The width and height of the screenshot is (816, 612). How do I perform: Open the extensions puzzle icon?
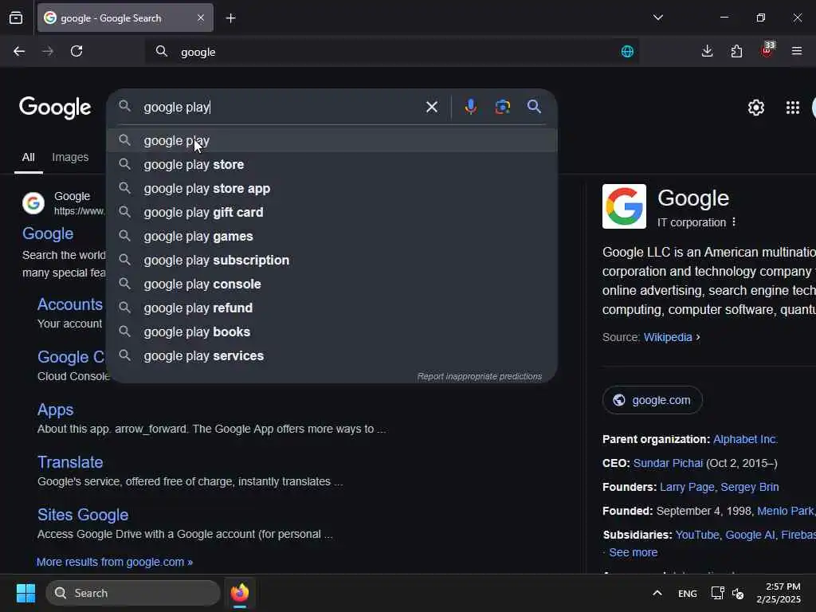click(x=736, y=51)
